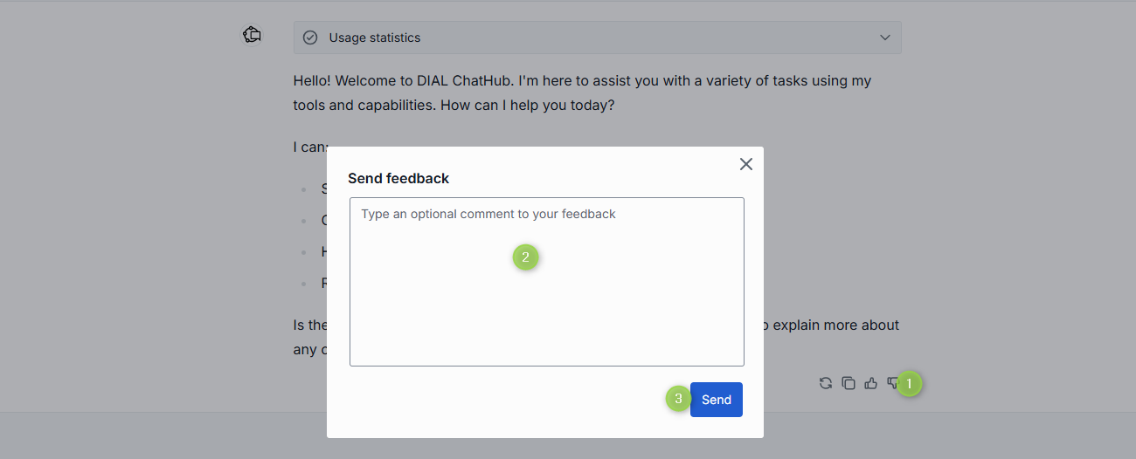Open the Usage statistics panel label
The height and width of the screenshot is (459, 1136).
click(374, 38)
